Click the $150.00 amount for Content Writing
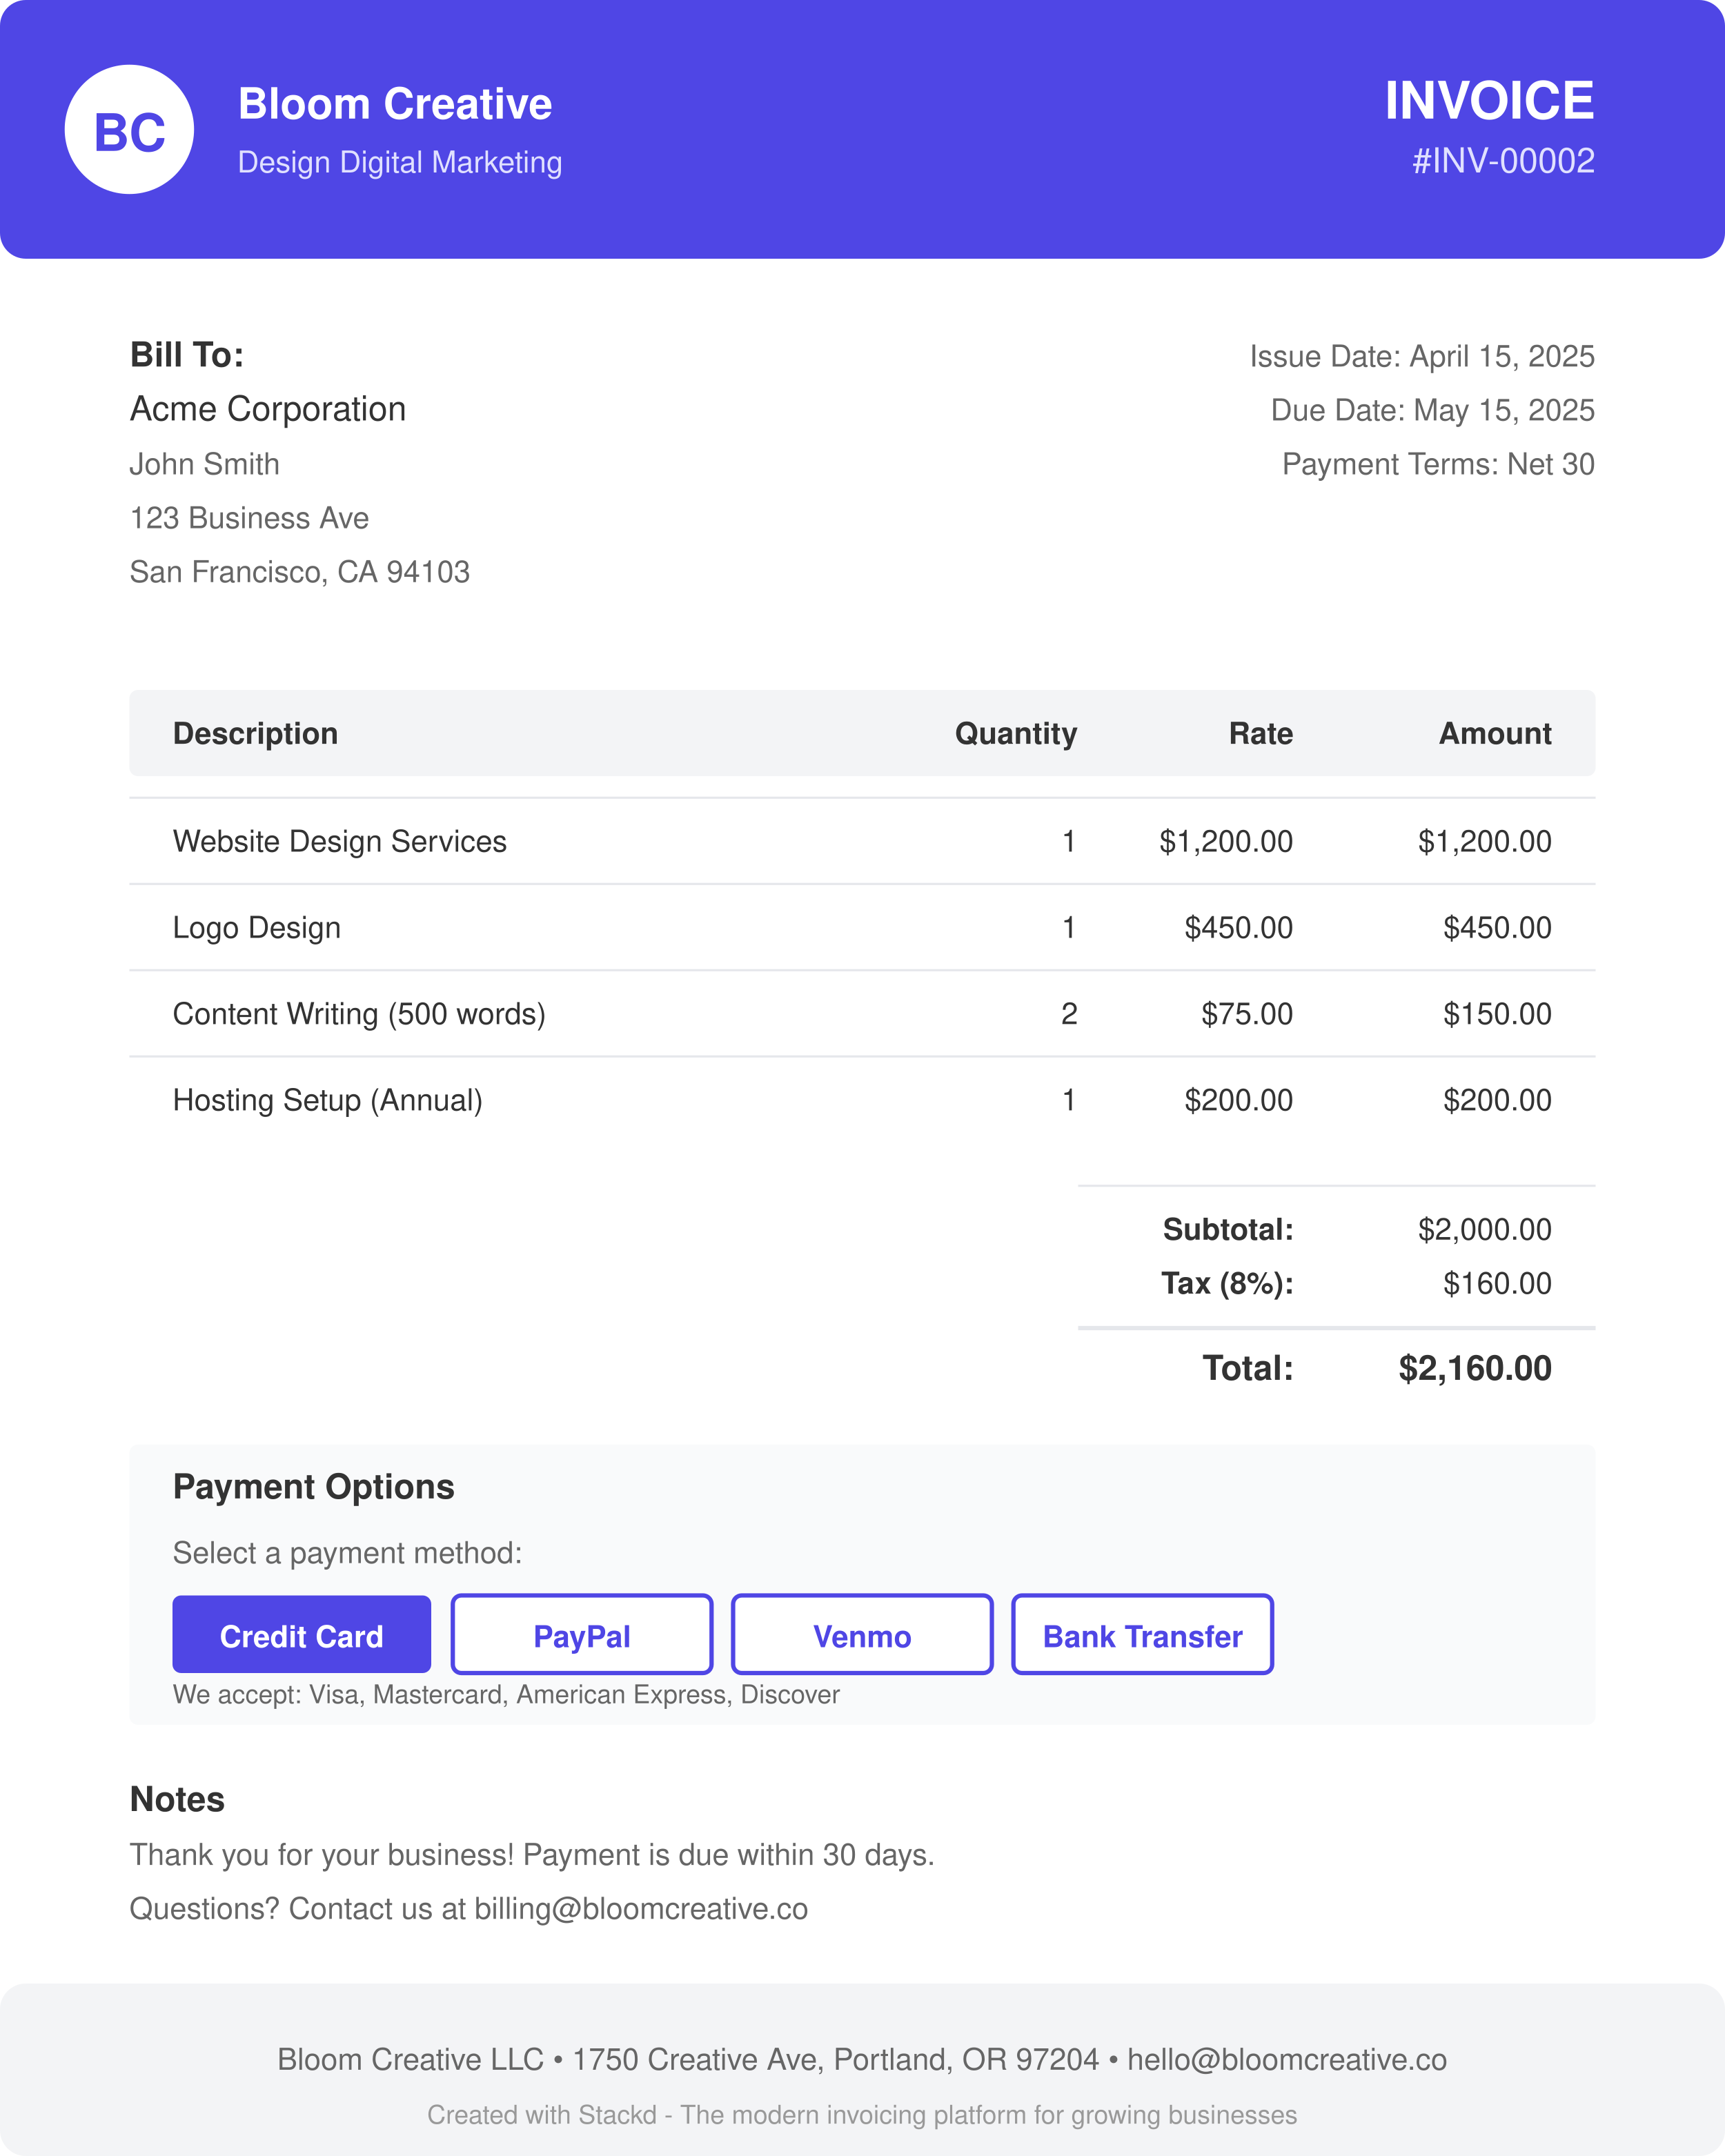 point(1497,1014)
